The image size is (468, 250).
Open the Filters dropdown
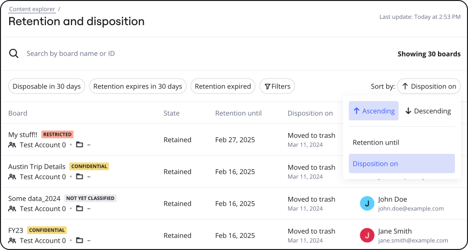click(277, 87)
